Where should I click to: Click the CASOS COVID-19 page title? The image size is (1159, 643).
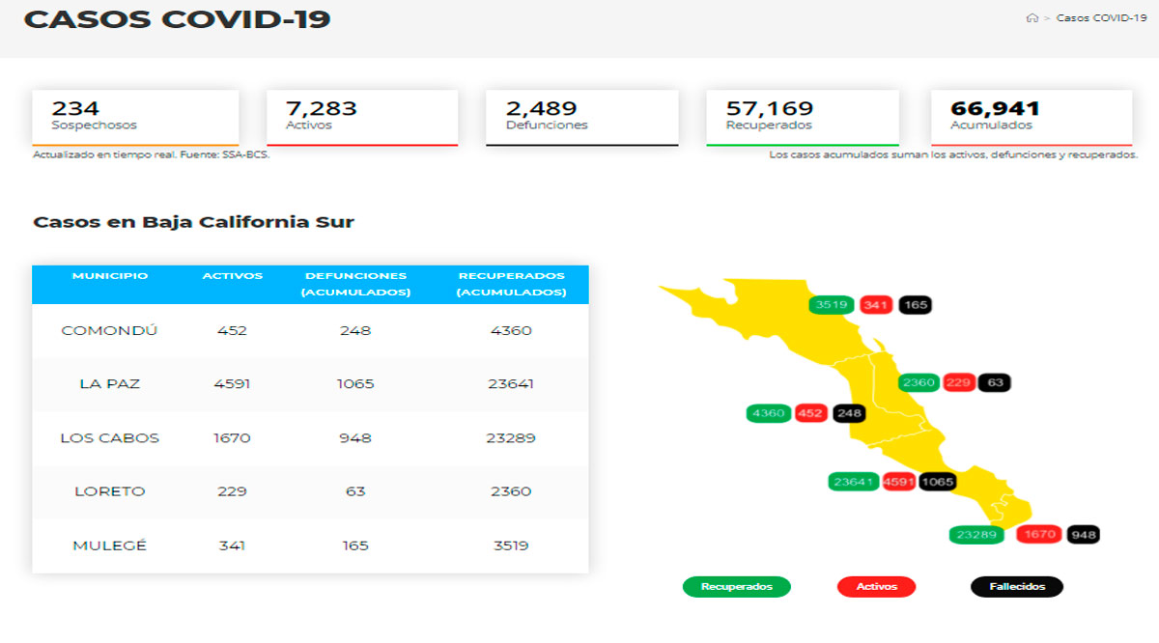(177, 18)
